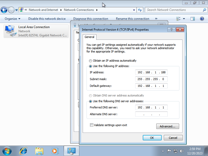Open the address bar history dropdown

tap(134, 10)
